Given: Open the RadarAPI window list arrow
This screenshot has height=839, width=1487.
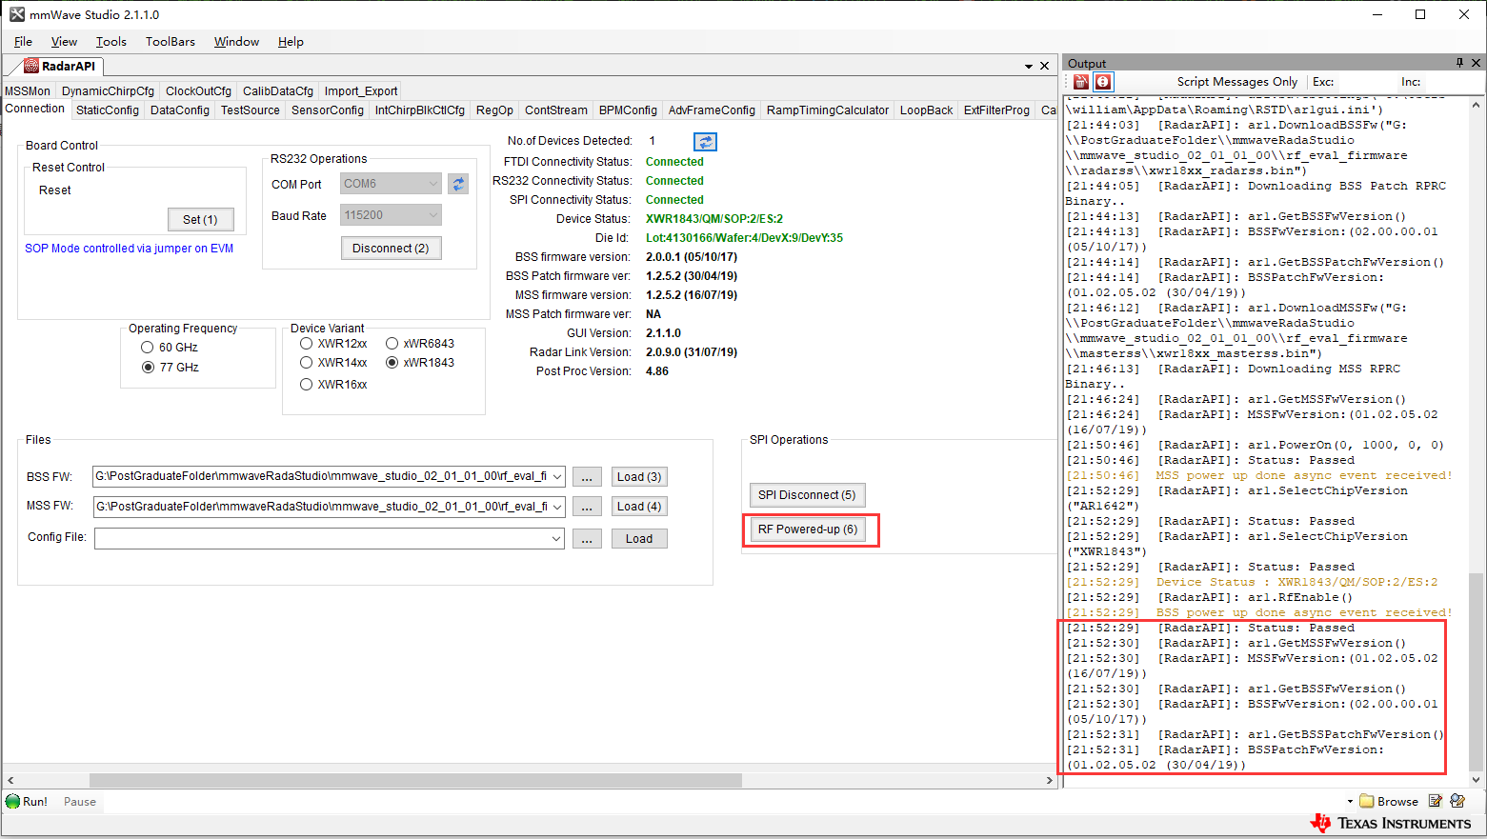Looking at the screenshot, I should click(1029, 67).
